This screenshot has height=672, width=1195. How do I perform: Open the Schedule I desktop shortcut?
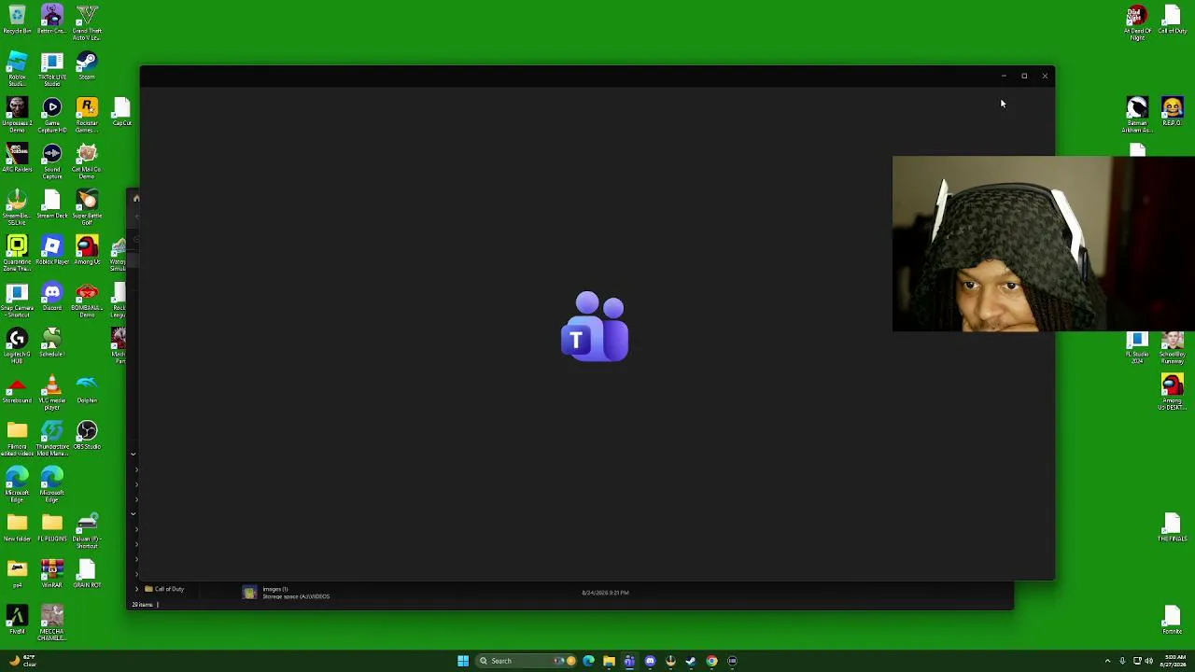(x=52, y=342)
